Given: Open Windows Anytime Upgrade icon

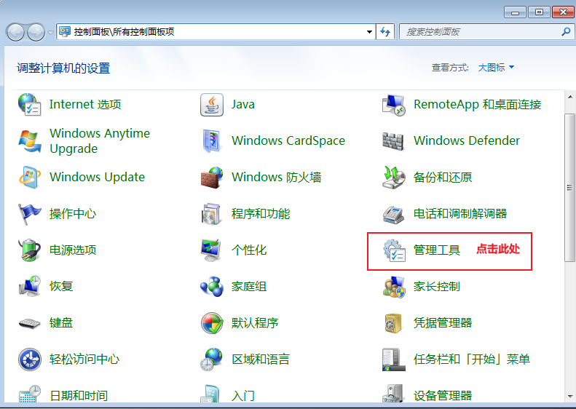Looking at the screenshot, I should [29, 141].
